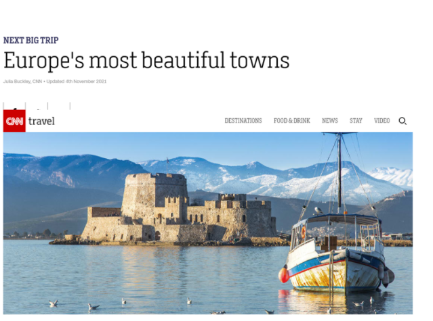Viewport: 433px width, 321px height.
Task: Go to the News section
Action: point(330,120)
